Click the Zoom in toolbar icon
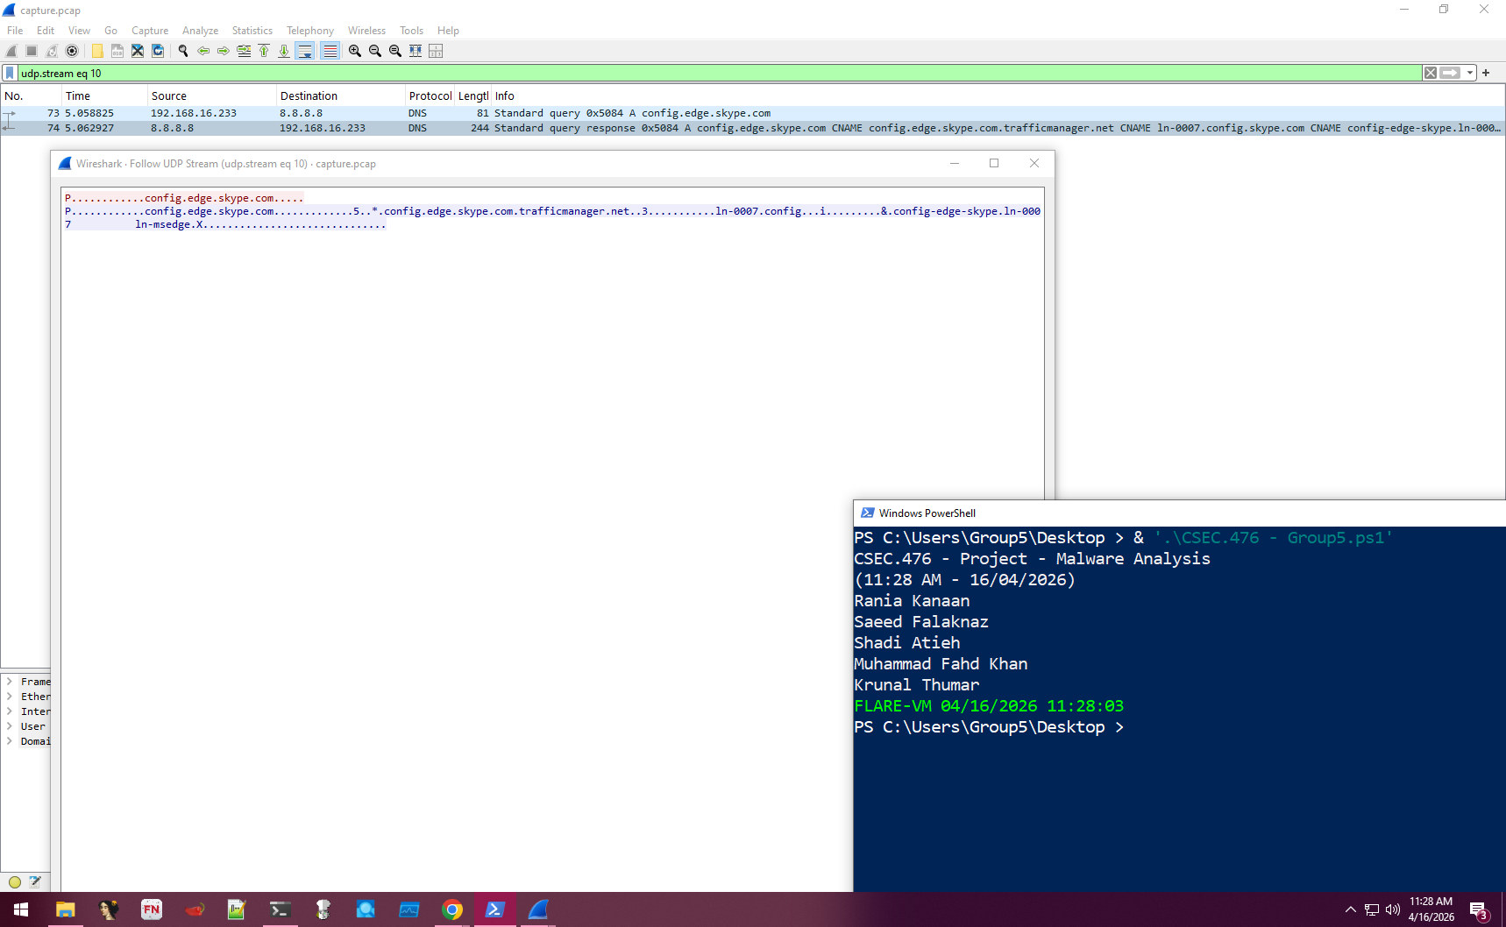1506x927 pixels. tap(355, 51)
